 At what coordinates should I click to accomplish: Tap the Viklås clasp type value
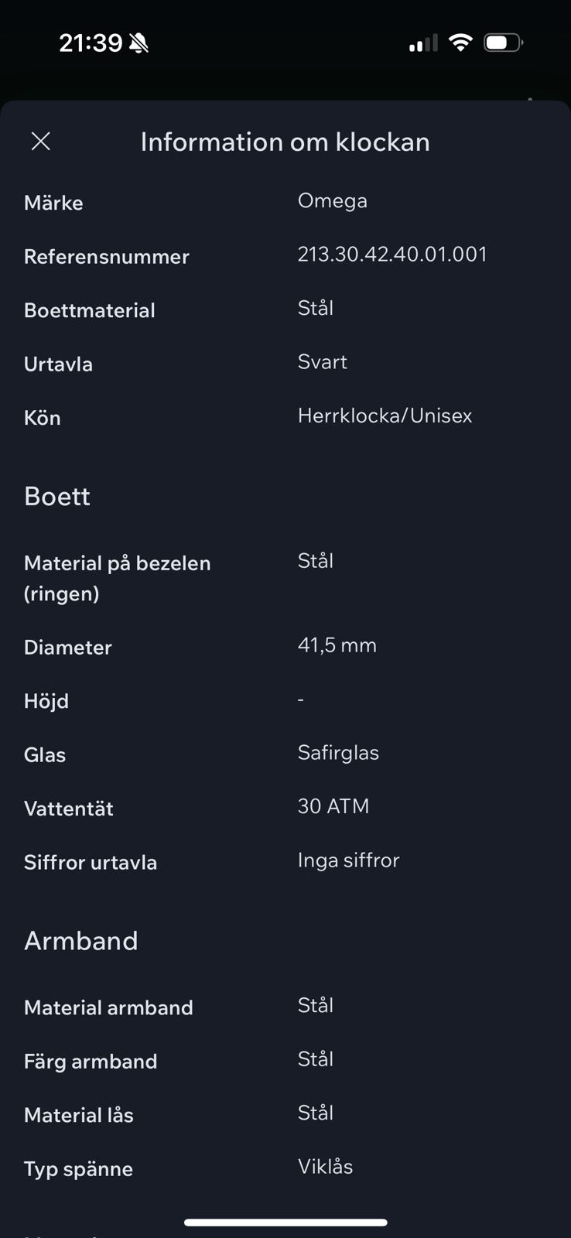click(325, 1167)
